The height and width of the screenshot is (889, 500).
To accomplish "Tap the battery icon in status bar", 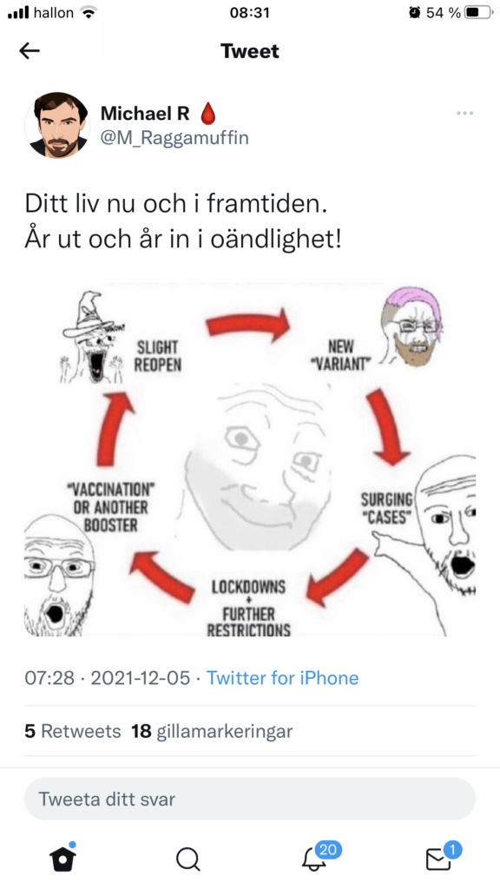I will click(x=478, y=12).
